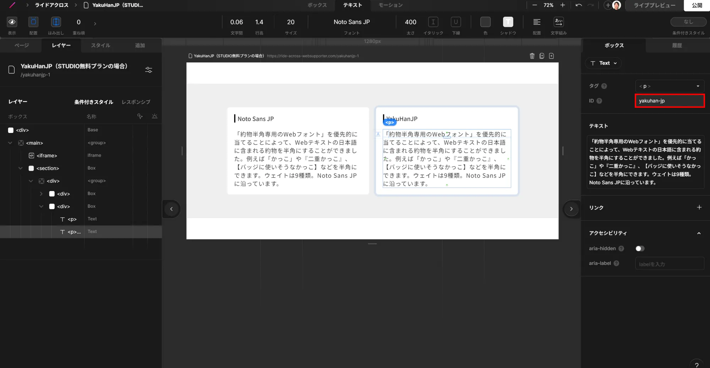Image resolution: width=710 pixels, height=368 pixels.
Task: Select the 条件付きスタイル layer view
Action: point(94,102)
